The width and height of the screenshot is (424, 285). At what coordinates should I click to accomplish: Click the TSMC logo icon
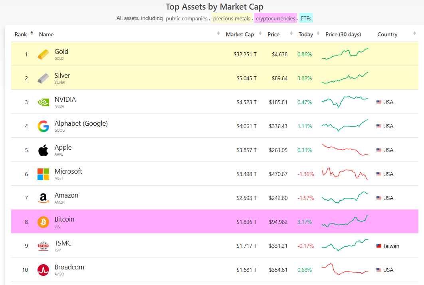click(44, 246)
